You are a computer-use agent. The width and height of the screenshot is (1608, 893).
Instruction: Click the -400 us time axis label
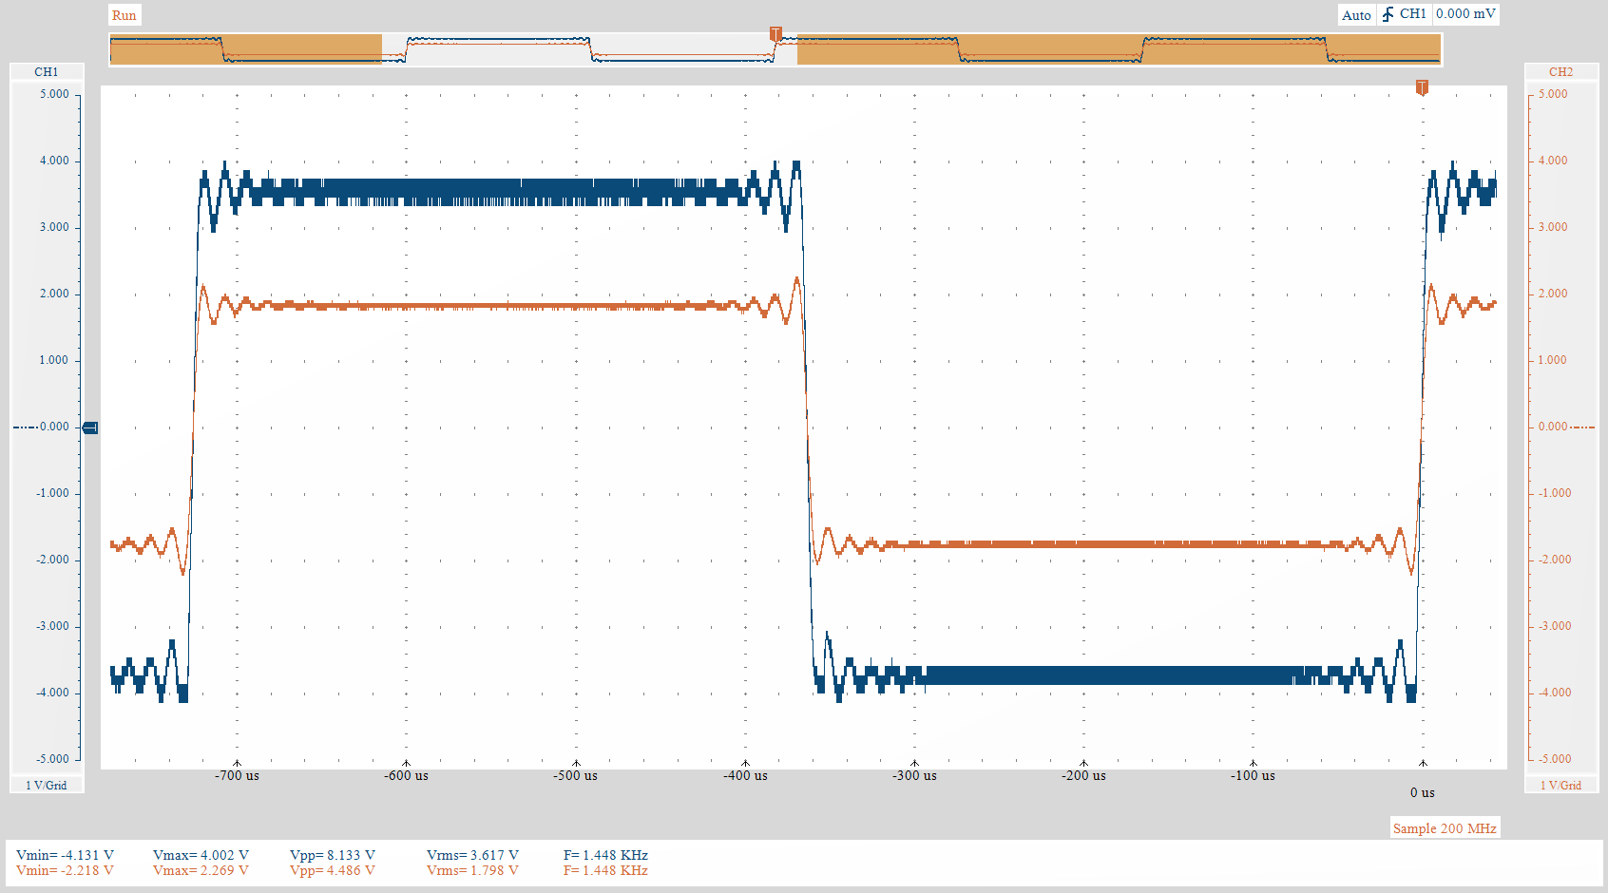tap(745, 775)
